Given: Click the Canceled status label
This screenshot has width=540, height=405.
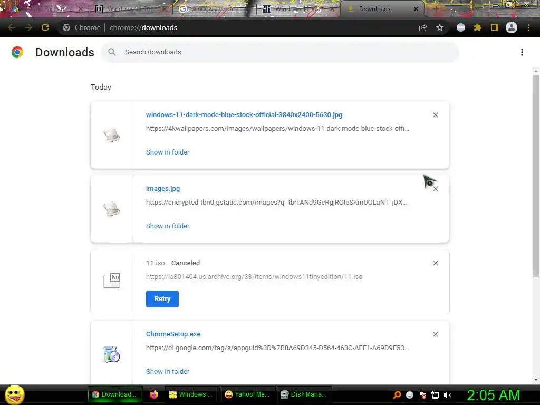Looking at the screenshot, I should coord(186,263).
